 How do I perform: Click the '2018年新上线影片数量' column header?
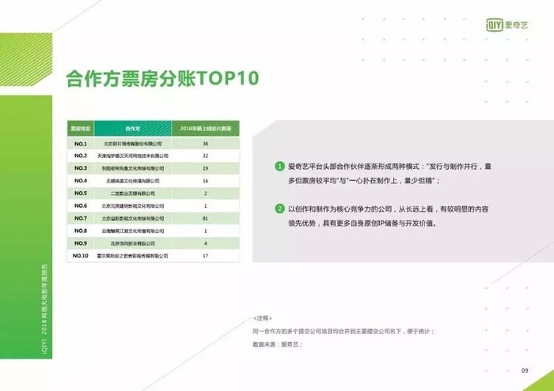pos(206,128)
